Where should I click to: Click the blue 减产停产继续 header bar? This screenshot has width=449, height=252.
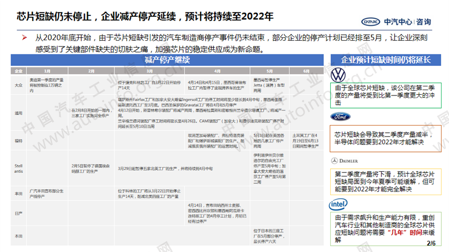[x=167, y=60]
